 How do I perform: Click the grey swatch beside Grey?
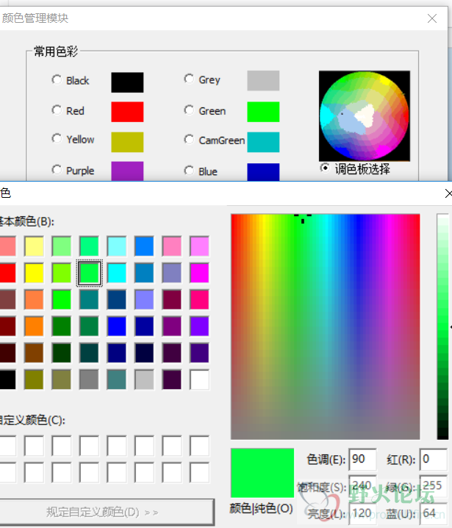click(x=263, y=80)
